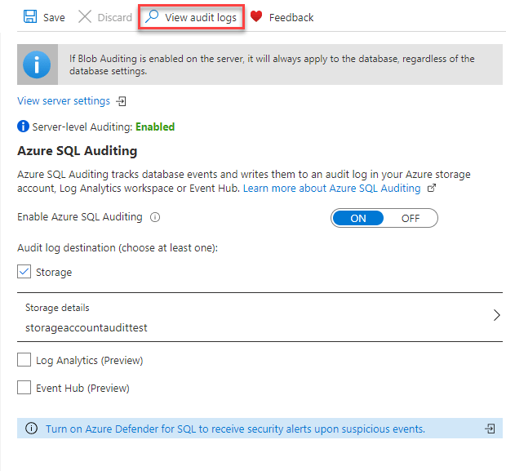The width and height of the screenshot is (506, 471).
Task: Click the Feedback toolbar label
Action: 291,17
